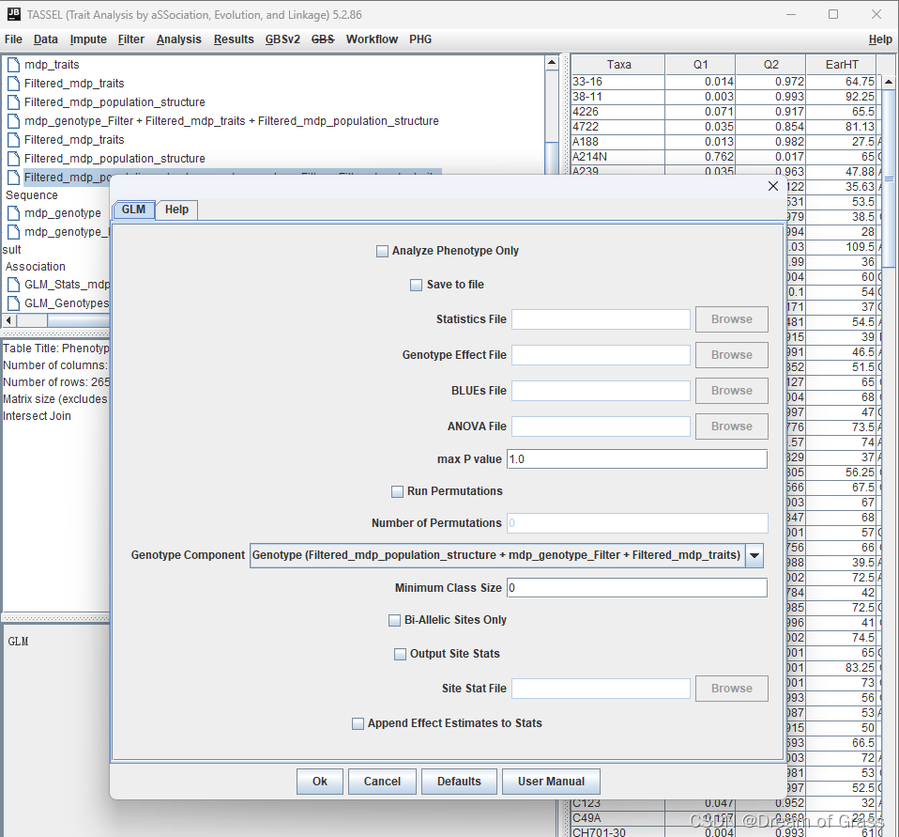Click the taxa cell 33-16

pos(618,82)
